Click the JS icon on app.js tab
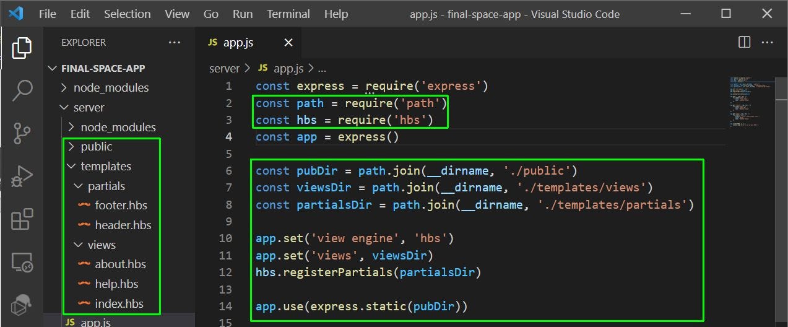788x327 pixels. click(213, 43)
